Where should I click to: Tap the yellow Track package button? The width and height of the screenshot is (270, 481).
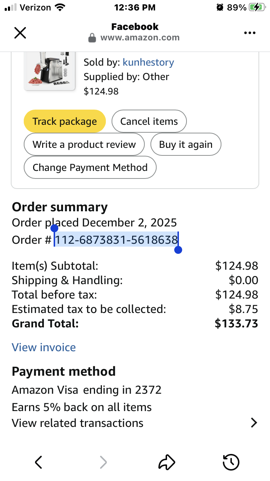(x=65, y=121)
